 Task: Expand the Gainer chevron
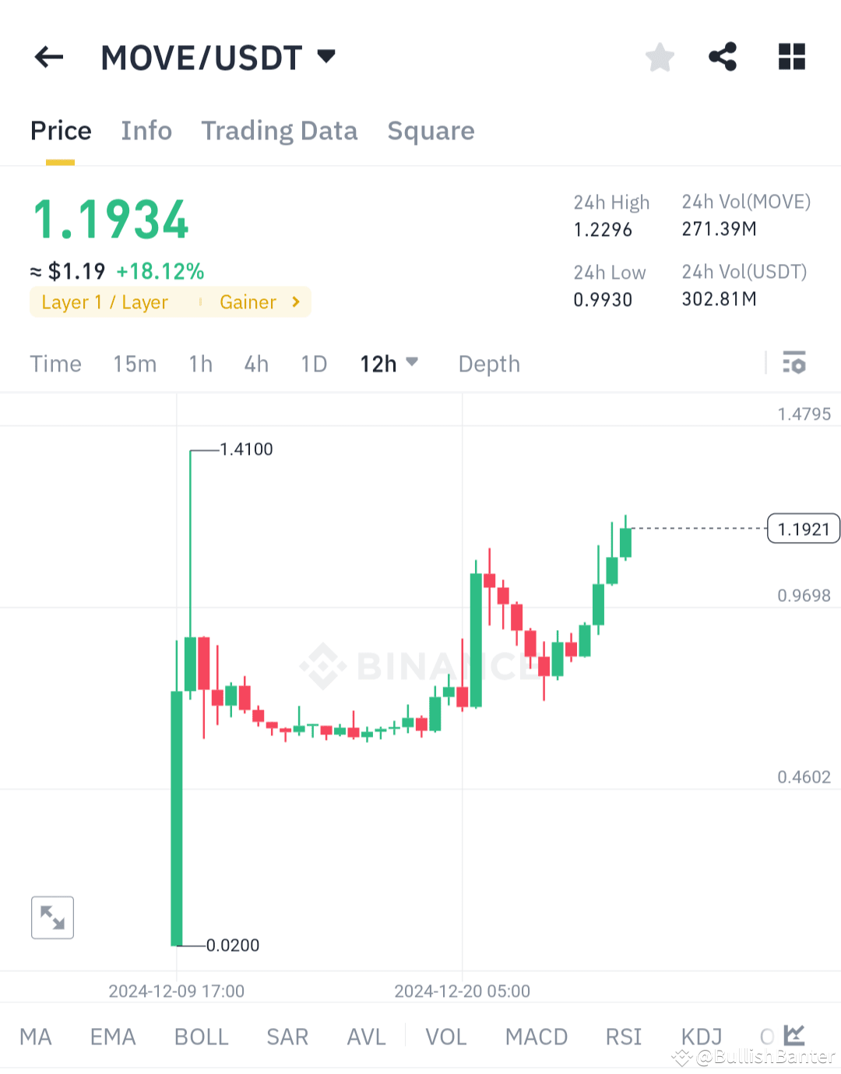click(x=295, y=302)
